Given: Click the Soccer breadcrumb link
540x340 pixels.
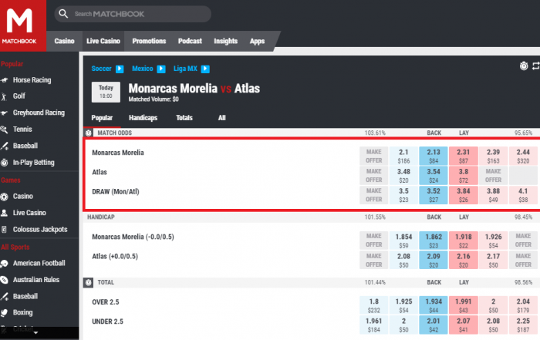Looking at the screenshot, I should coord(101,69).
